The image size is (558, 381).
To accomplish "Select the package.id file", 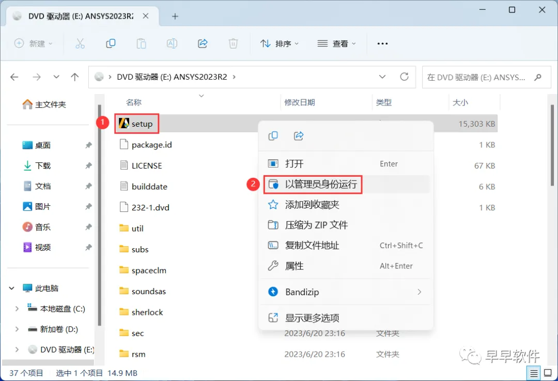I will [146, 145].
